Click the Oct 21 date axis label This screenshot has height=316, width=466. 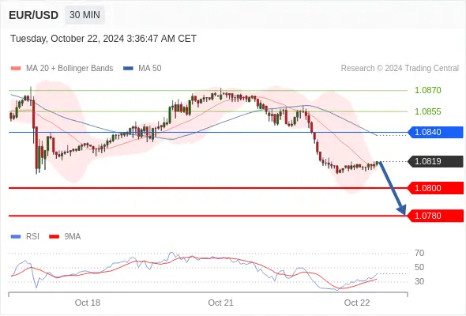tap(221, 303)
